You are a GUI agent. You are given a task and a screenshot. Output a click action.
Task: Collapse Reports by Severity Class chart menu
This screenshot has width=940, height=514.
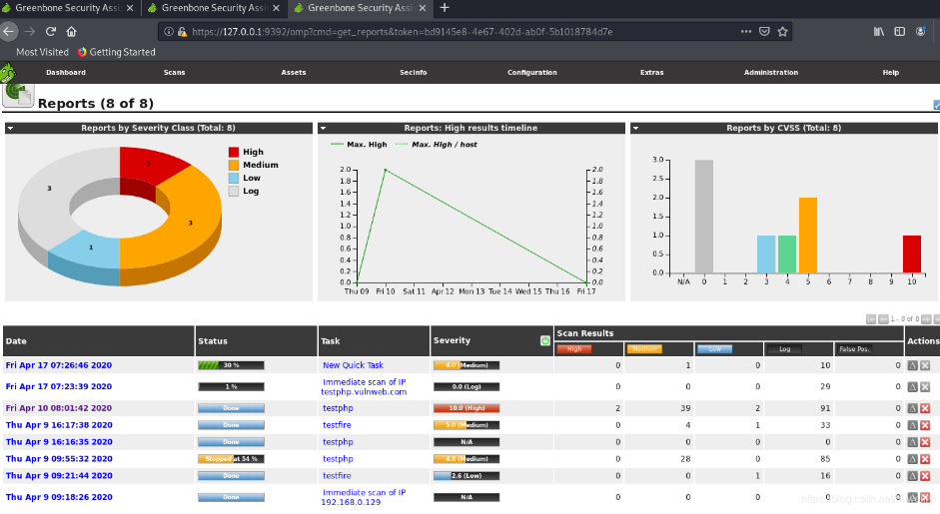[10, 128]
